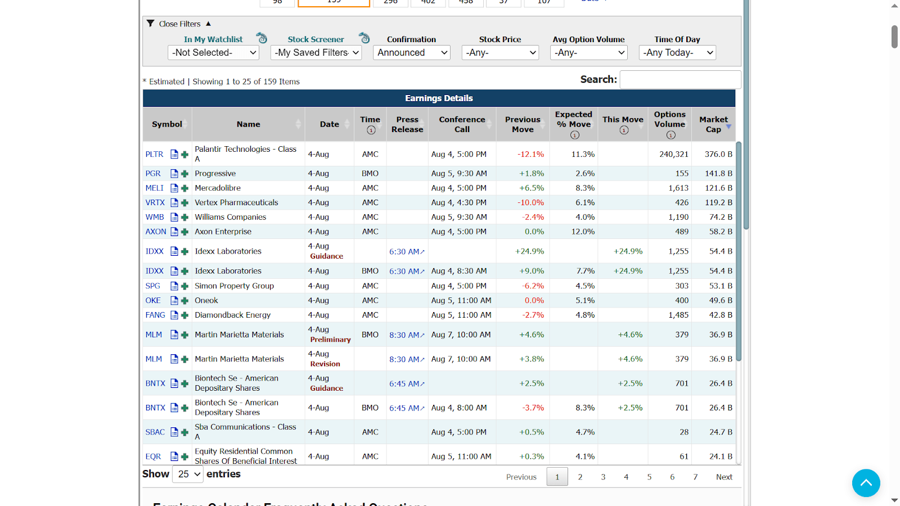
Task: Open the Stock Screener link
Action: (x=316, y=39)
